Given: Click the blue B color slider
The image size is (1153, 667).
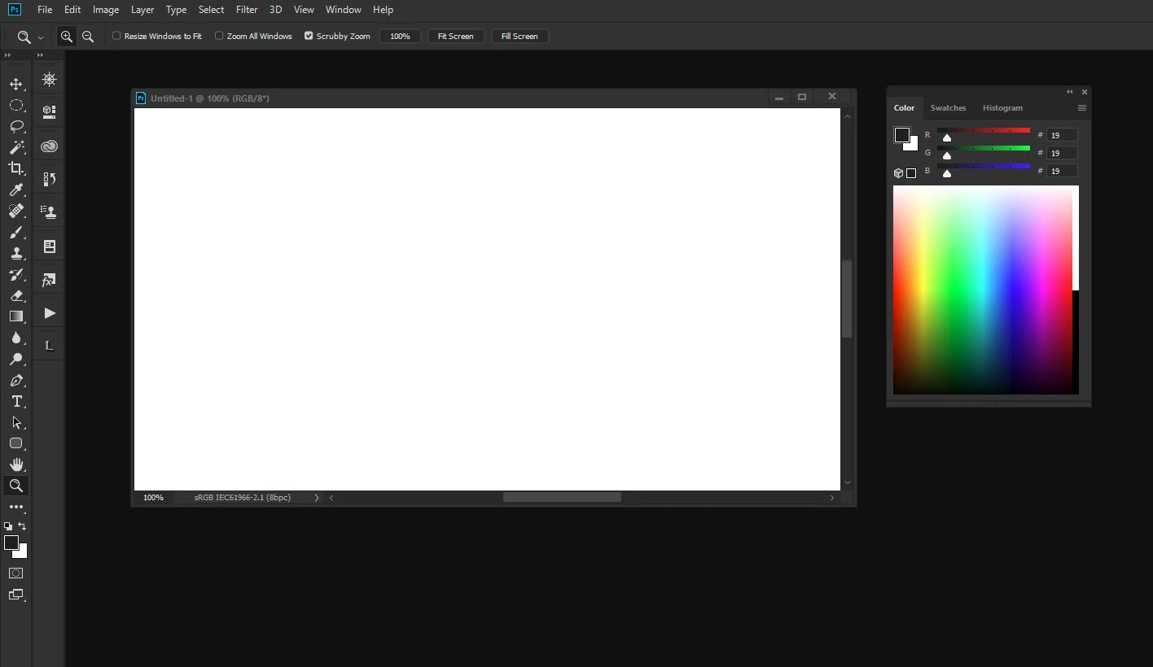Looking at the screenshot, I should (984, 167).
